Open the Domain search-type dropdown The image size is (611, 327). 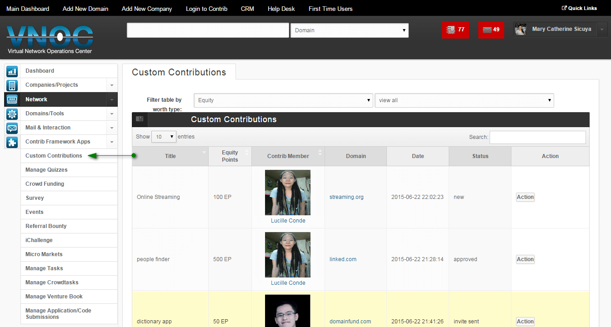point(350,30)
